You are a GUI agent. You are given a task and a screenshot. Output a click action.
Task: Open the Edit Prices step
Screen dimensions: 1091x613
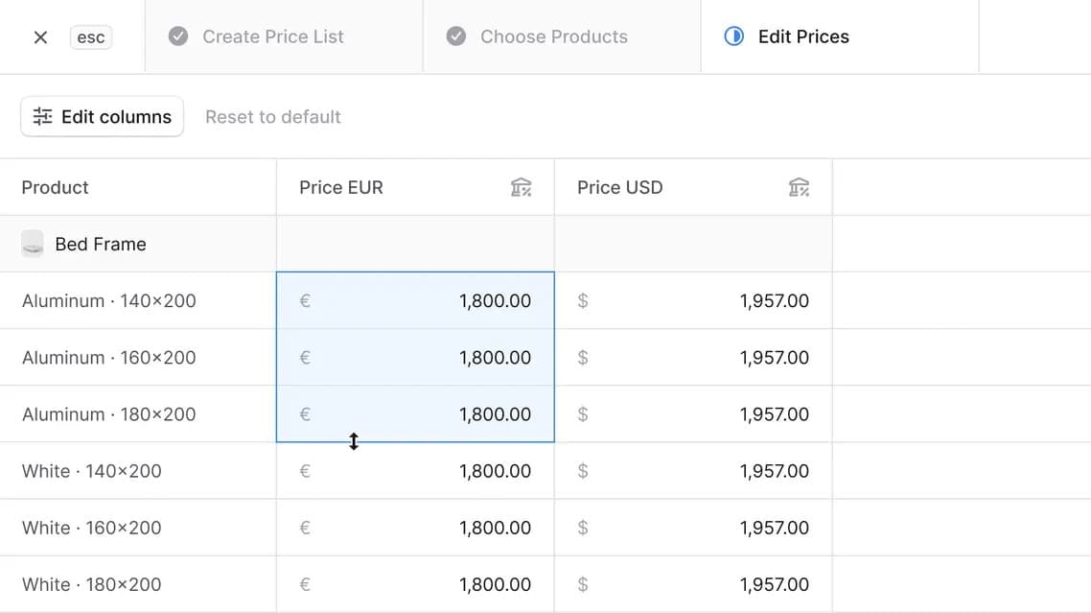coord(802,35)
